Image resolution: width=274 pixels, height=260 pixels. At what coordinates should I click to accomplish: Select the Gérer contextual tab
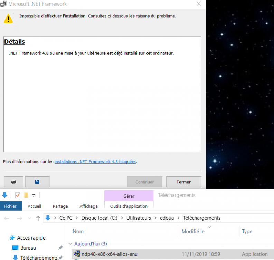(x=129, y=196)
